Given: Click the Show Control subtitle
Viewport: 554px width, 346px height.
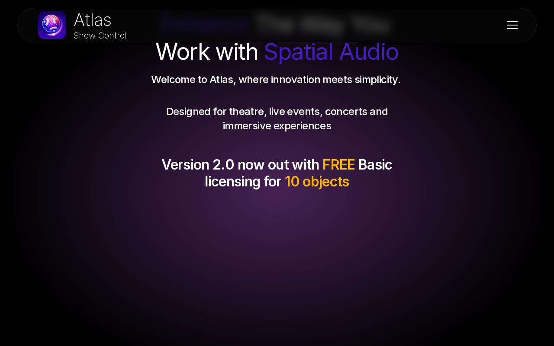Looking at the screenshot, I should pos(100,35).
